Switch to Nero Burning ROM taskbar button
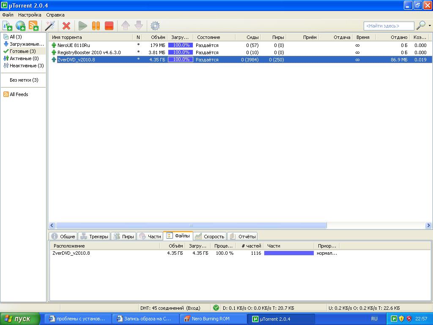 pyautogui.click(x=213, y=319)
